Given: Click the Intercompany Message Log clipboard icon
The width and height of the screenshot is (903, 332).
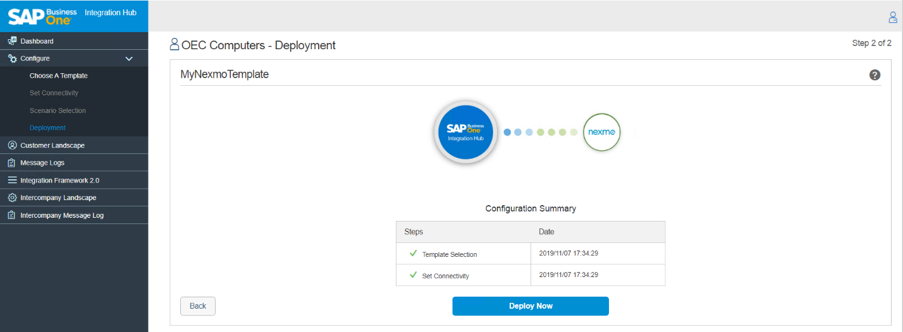Looking at the screenshot, I should coord(12,215).
